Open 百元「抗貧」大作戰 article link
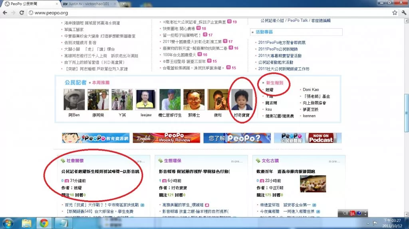 click(x=102, y=205)
